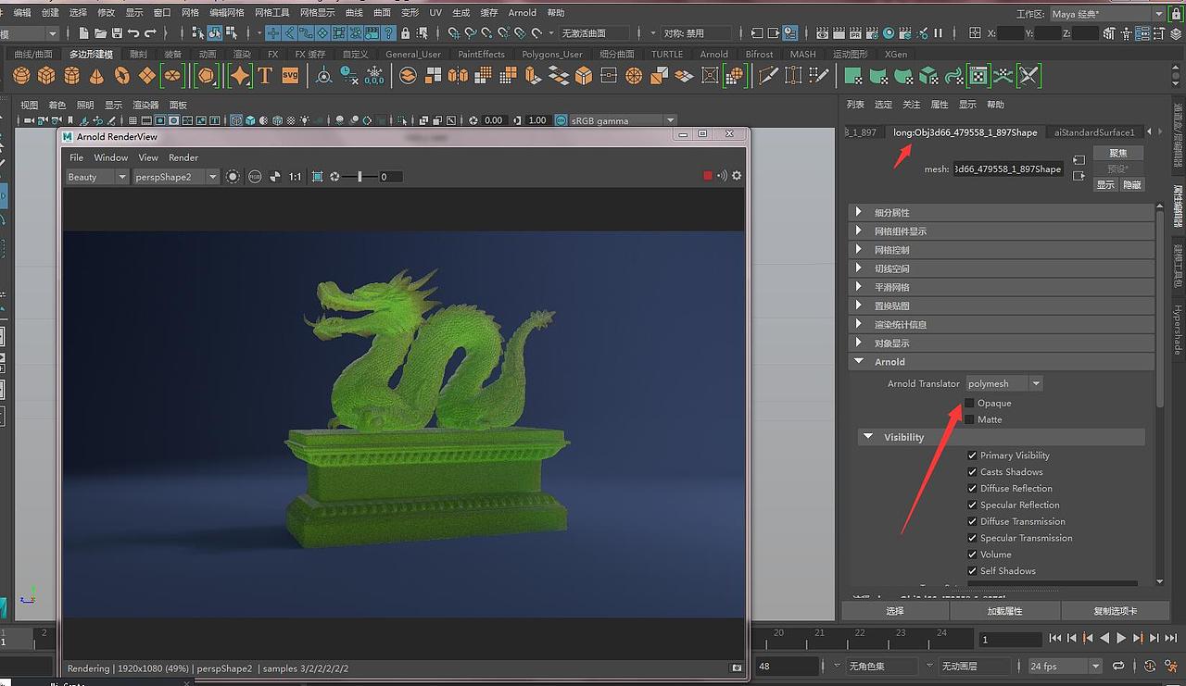This screenshot has width=1186, height=686.
Task: Click the 聚焦 button
Action: (1118, 153)
